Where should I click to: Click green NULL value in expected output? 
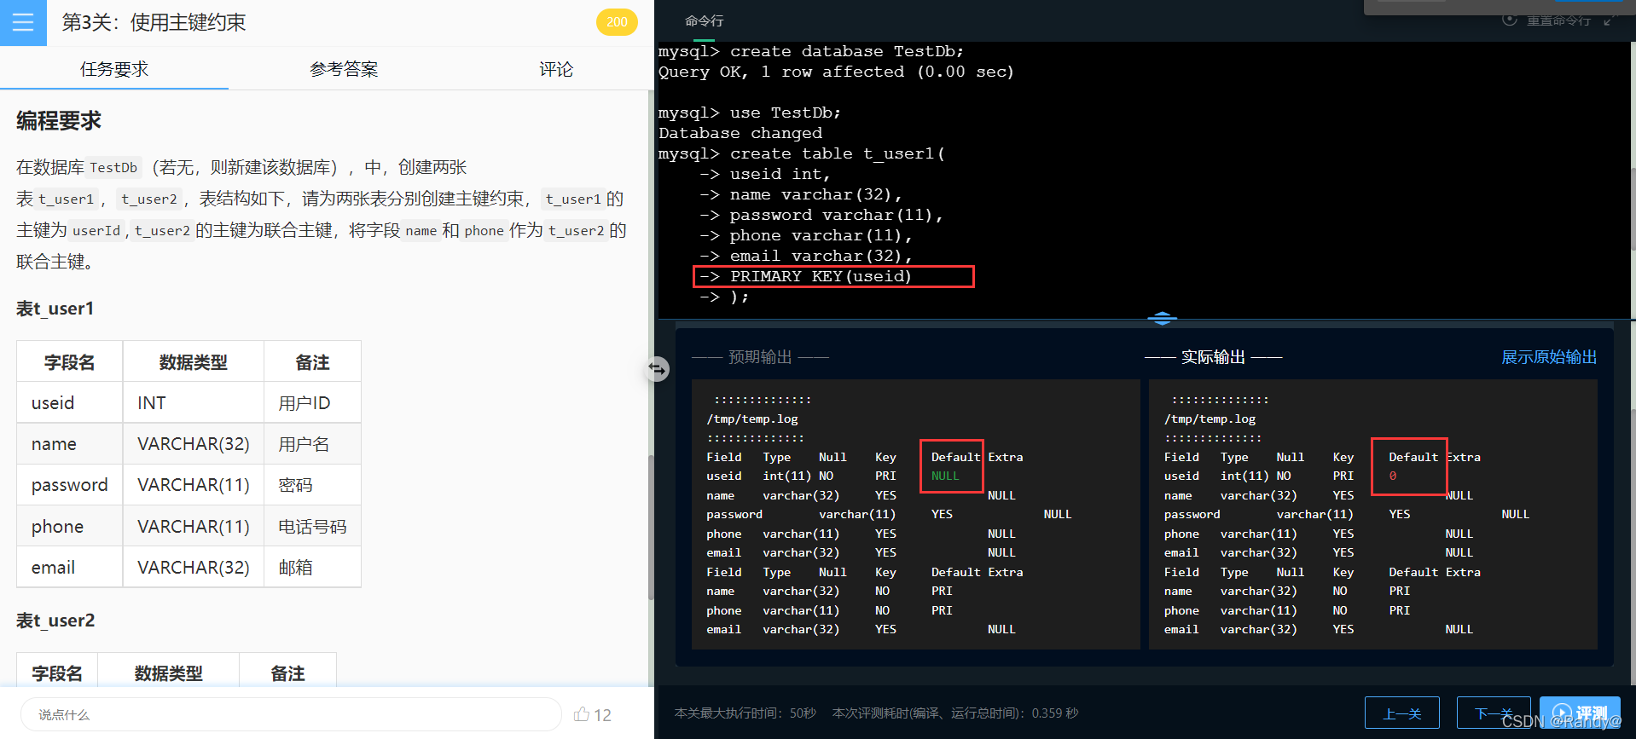pyautogui.click(x=945, y=476)
